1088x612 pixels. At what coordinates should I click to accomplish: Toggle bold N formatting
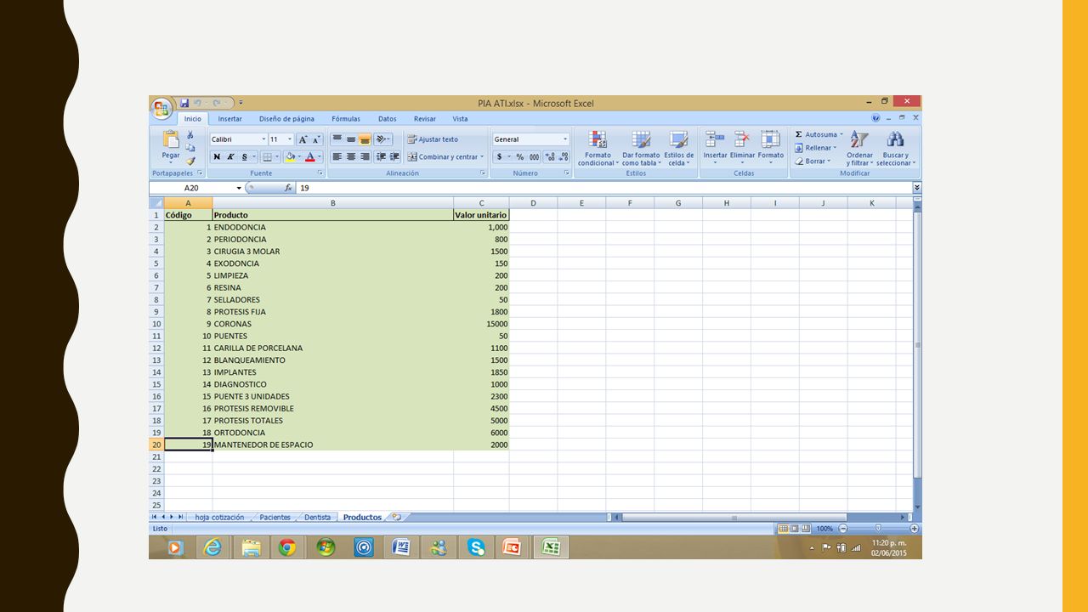point(218,157)
